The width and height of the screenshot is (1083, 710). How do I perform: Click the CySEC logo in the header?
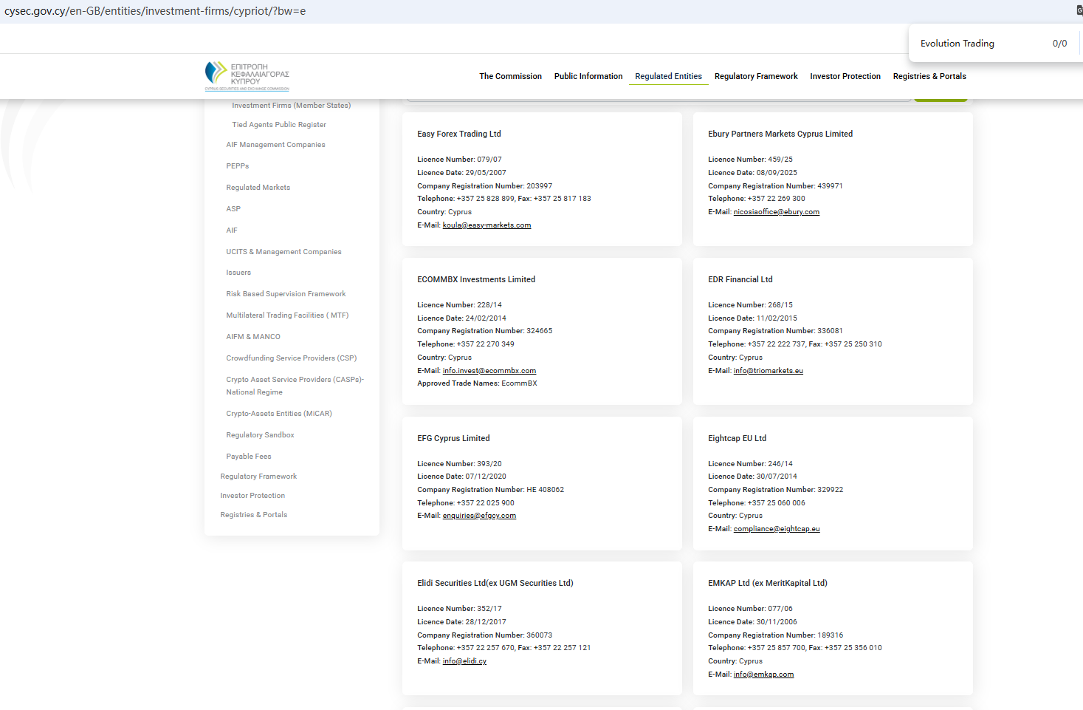point(247,76)
